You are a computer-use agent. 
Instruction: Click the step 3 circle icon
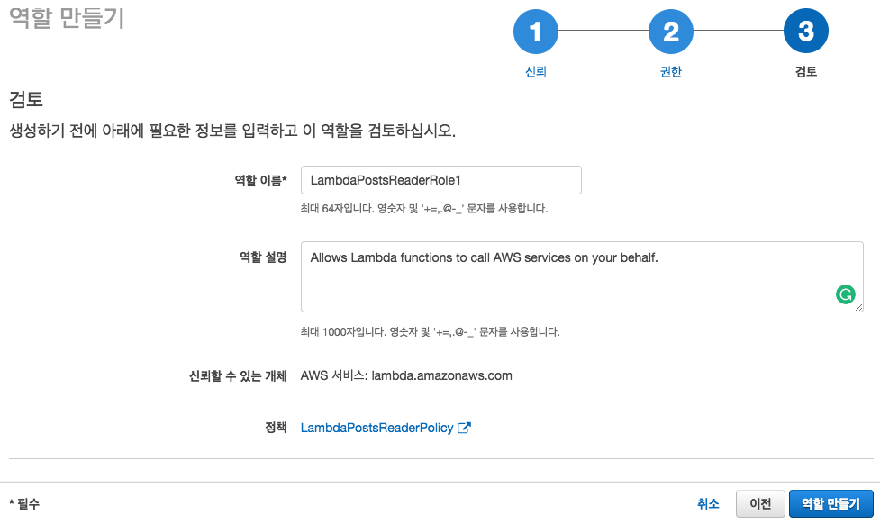pyautogui.click(x=806, y=31)
